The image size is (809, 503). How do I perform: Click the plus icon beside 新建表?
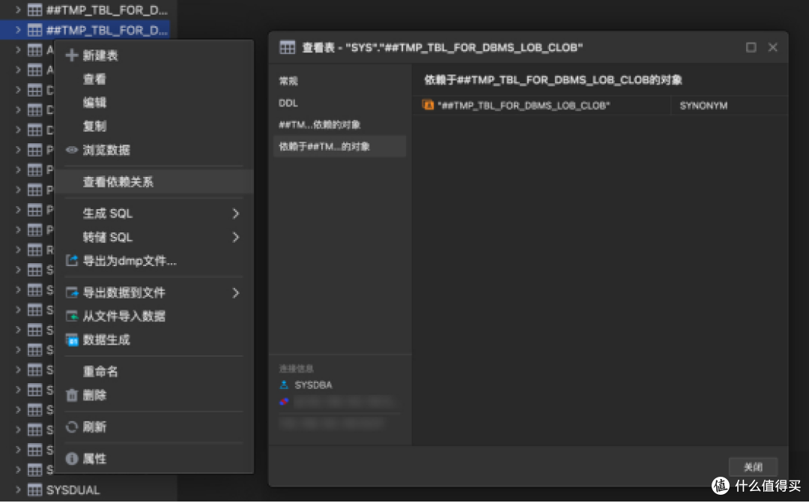[x=72, y=55]
